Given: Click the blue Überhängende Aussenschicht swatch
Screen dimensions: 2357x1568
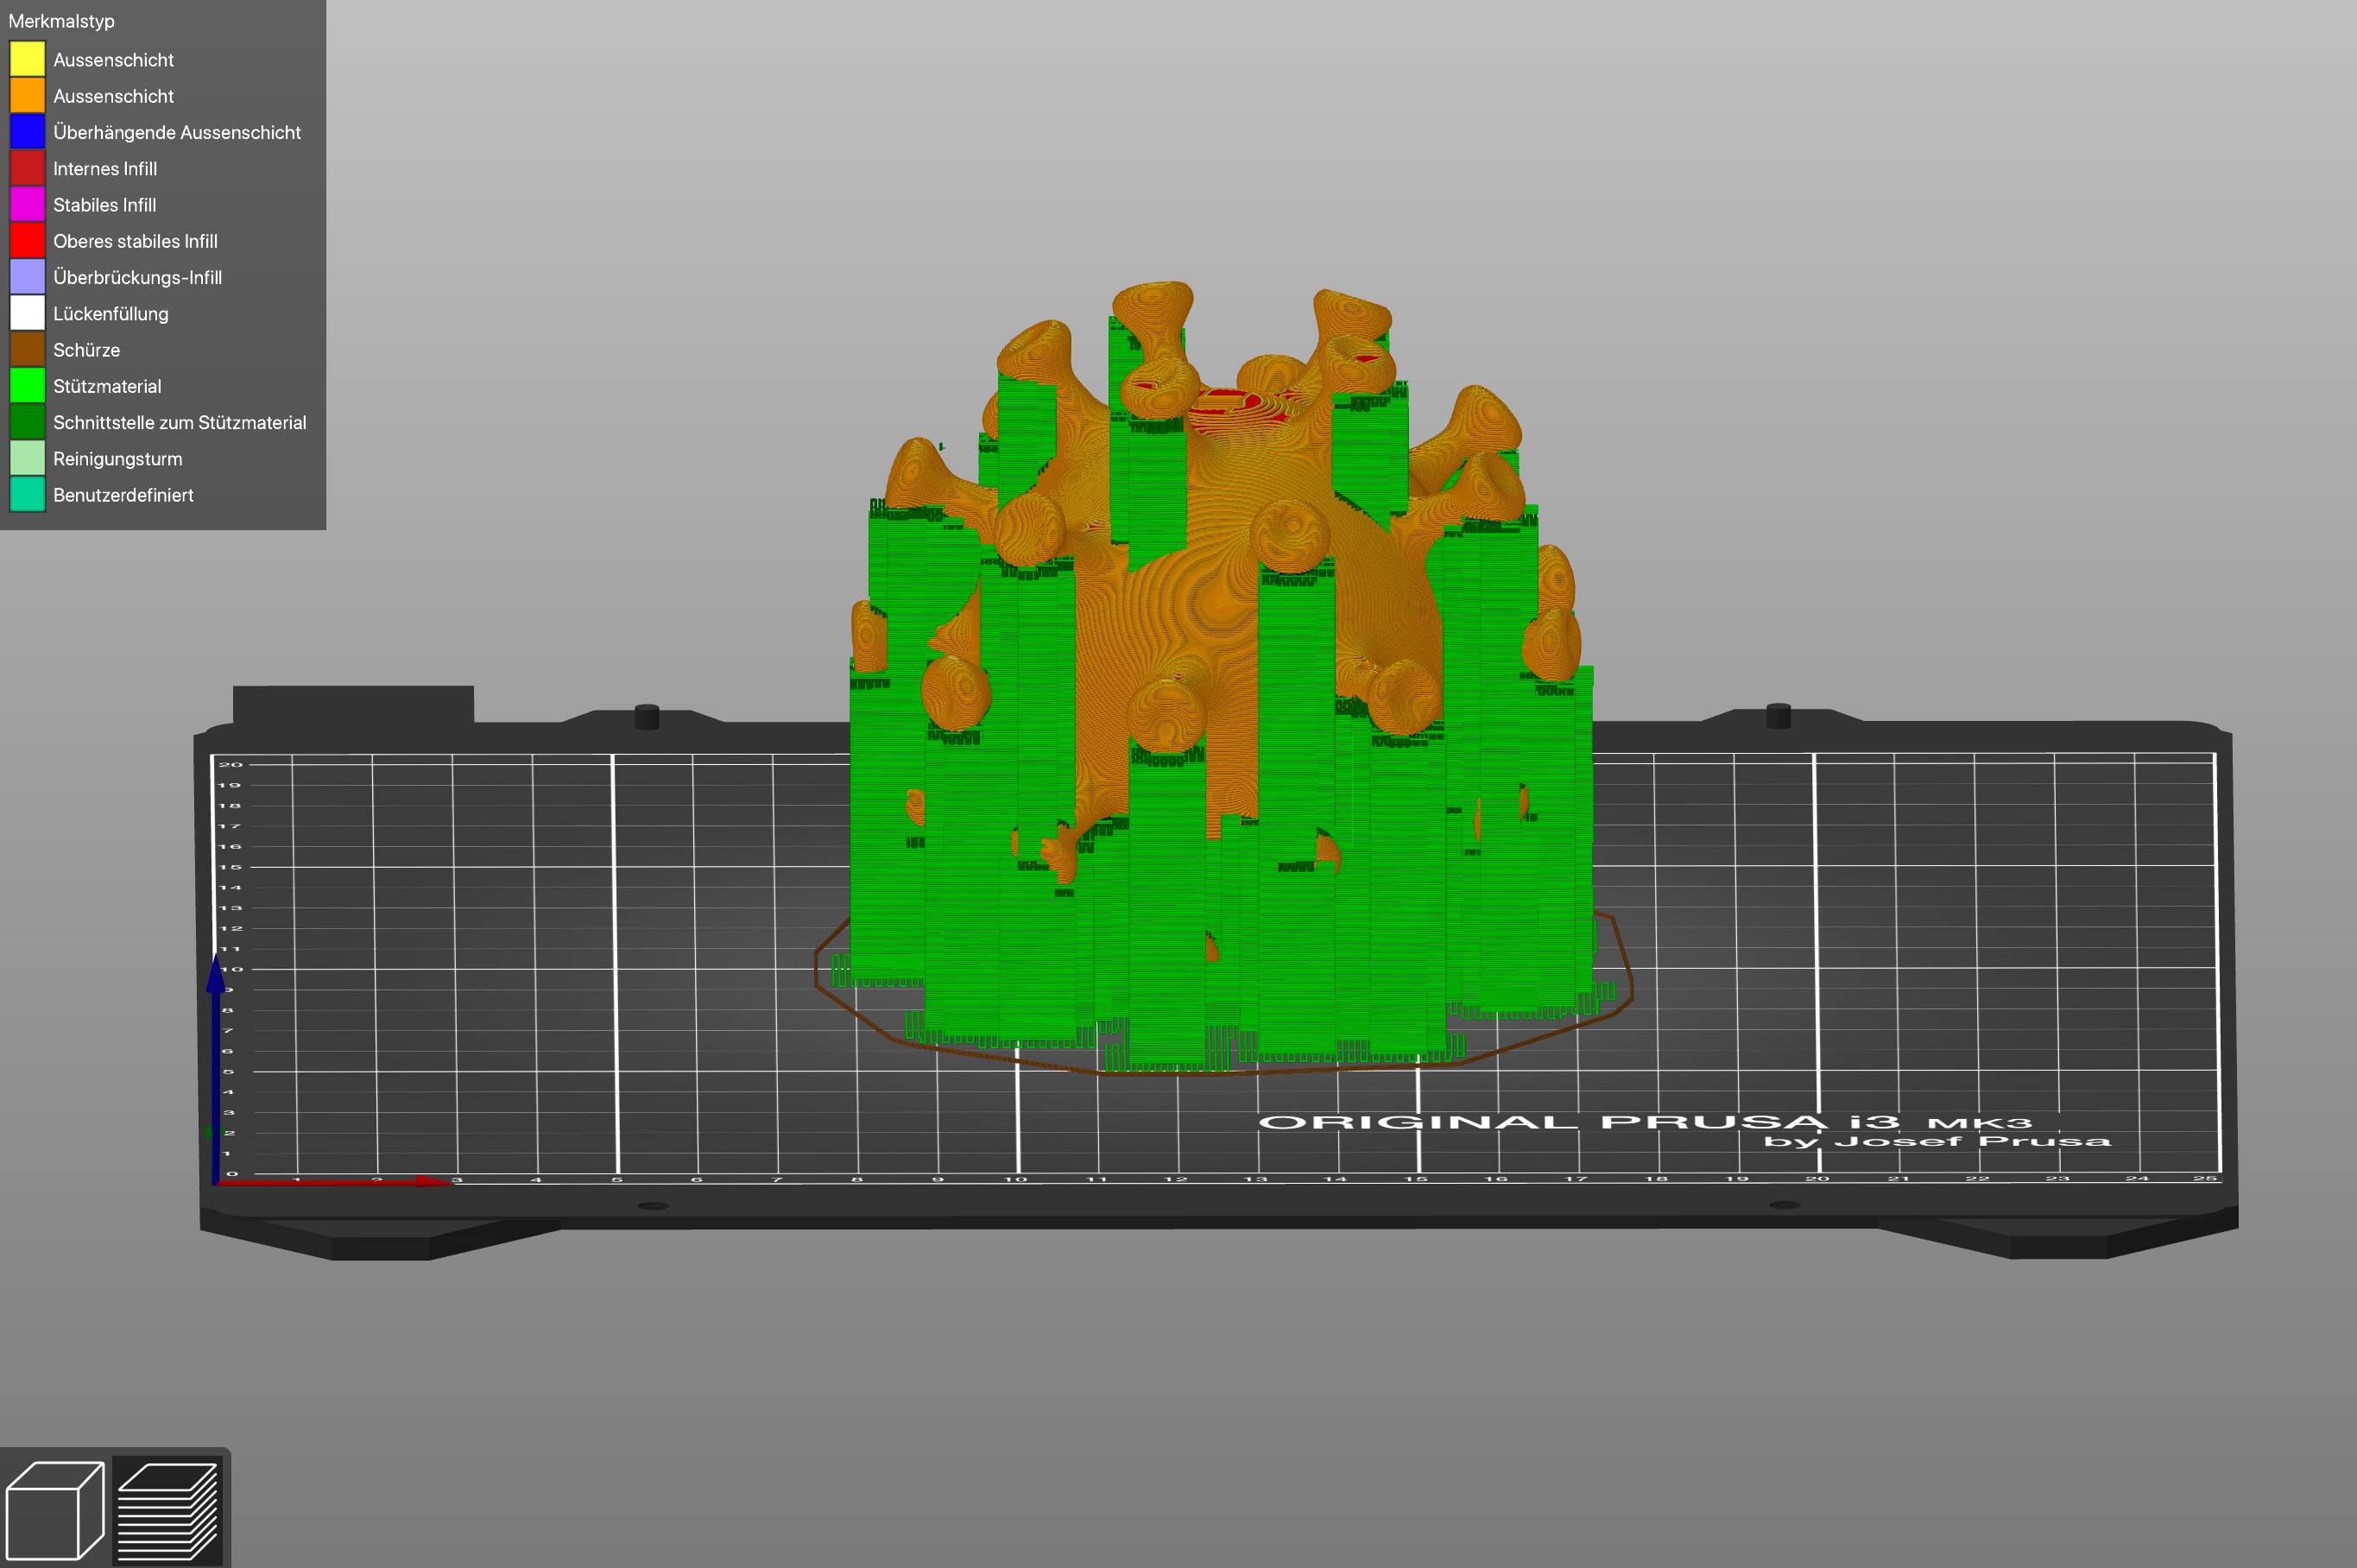Looking at the screenshot, I should pyautogui.click(x=27, y=131).
